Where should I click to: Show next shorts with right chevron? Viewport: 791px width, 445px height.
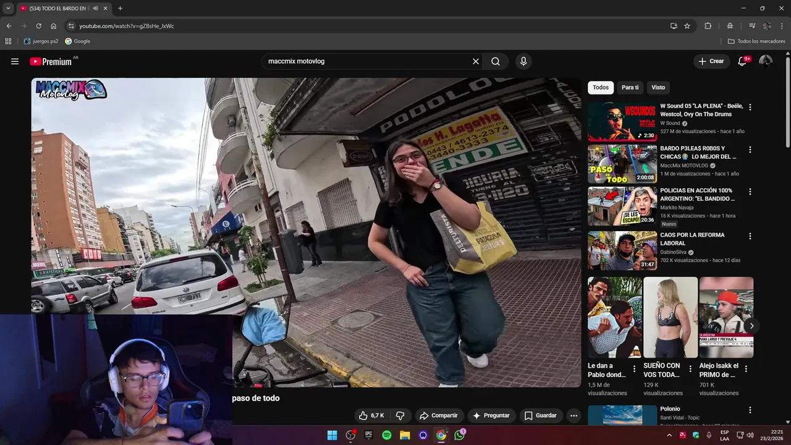click(751, 326)
